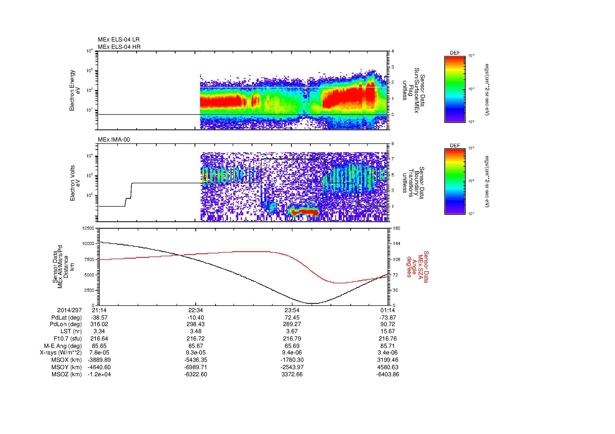Image resolution: width=615 pixels, height=434 pixels.
Task: Click the 'MEx ELS-04 HR' title
Action: point(119,47)
